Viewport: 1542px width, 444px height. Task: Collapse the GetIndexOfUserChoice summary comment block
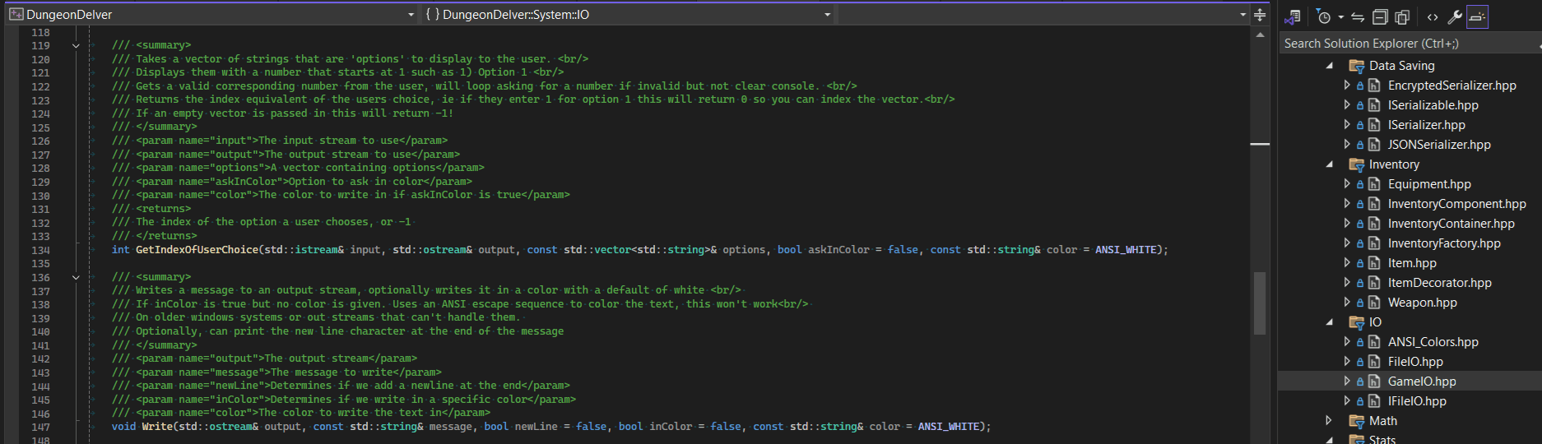(x=76, y=46)
